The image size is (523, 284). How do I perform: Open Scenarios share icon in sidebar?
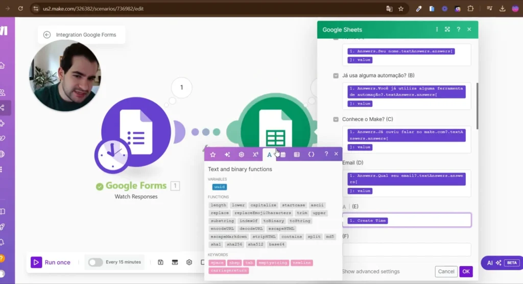[3, 108]
